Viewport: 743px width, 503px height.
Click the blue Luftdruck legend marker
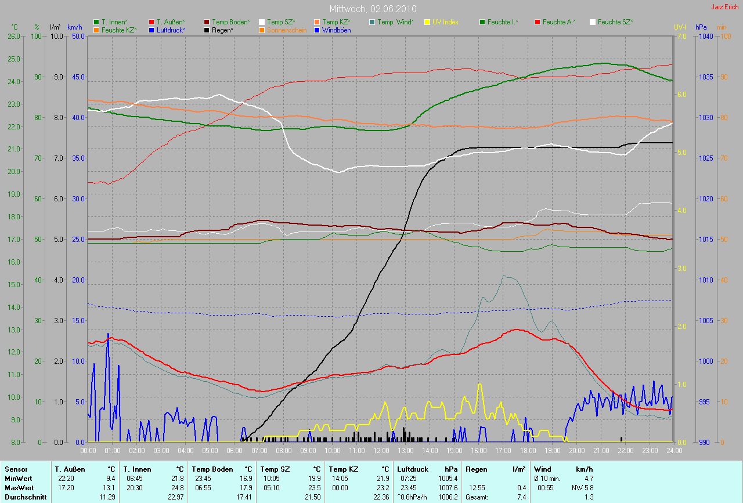click(x=152, y=30)
